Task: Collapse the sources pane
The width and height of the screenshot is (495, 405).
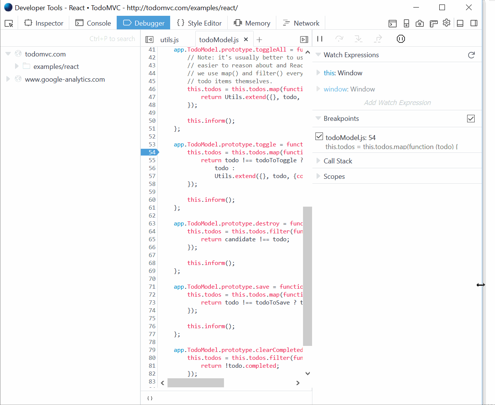Action: point(149,40)
